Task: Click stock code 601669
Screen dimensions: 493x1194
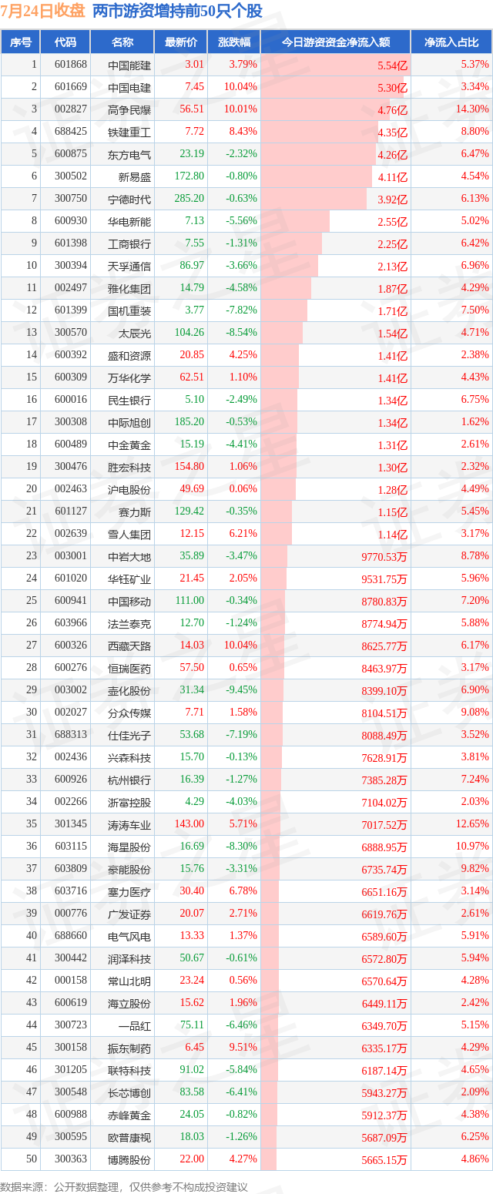Action: pos(71,87)
